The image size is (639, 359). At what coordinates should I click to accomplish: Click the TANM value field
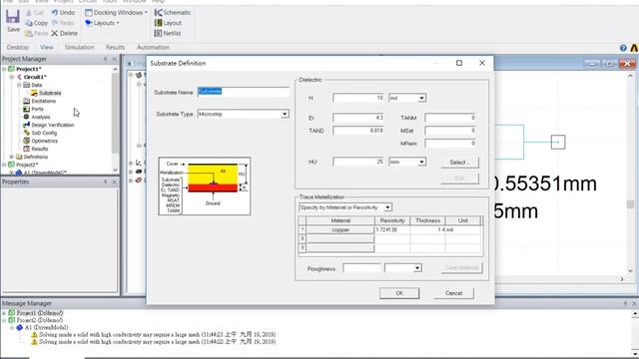(x=450, y=118)
